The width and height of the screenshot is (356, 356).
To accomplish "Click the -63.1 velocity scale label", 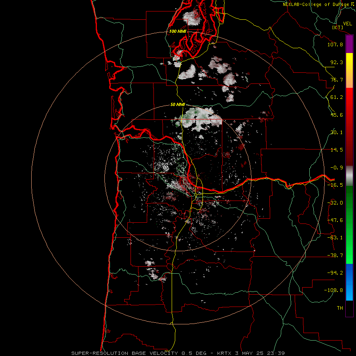I will (335, 238).
